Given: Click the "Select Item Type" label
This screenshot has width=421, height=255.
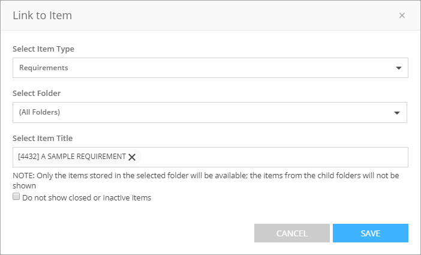Looking at the screenshot, I should pos(43,49).
